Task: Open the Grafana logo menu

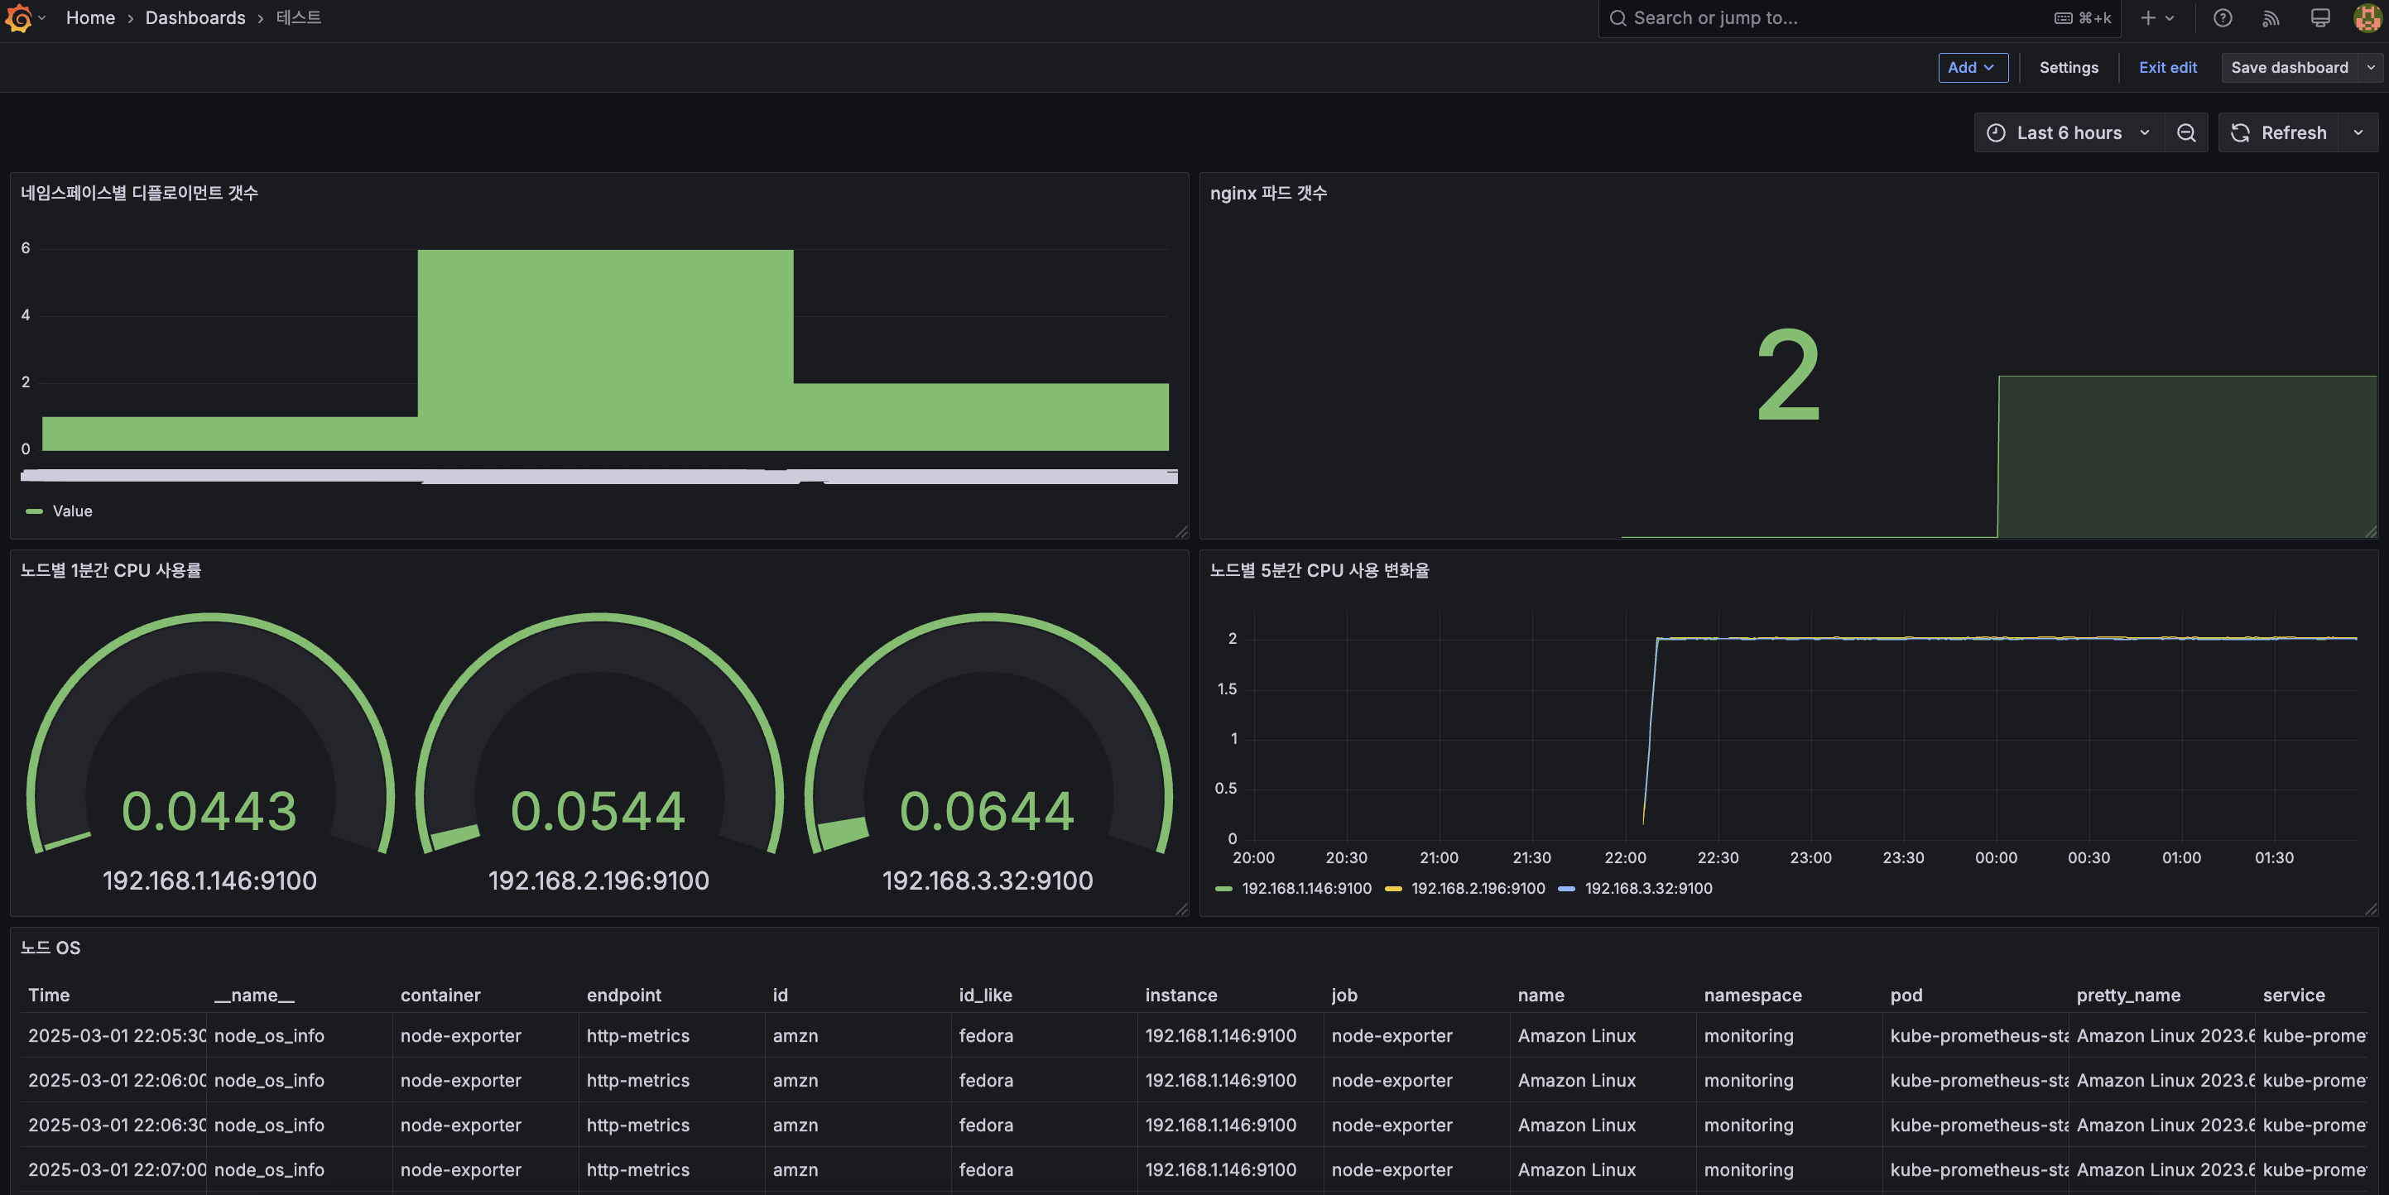Action: 18,17
